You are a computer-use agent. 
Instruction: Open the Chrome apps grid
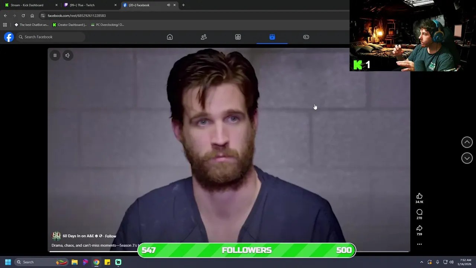click(5, 25)
